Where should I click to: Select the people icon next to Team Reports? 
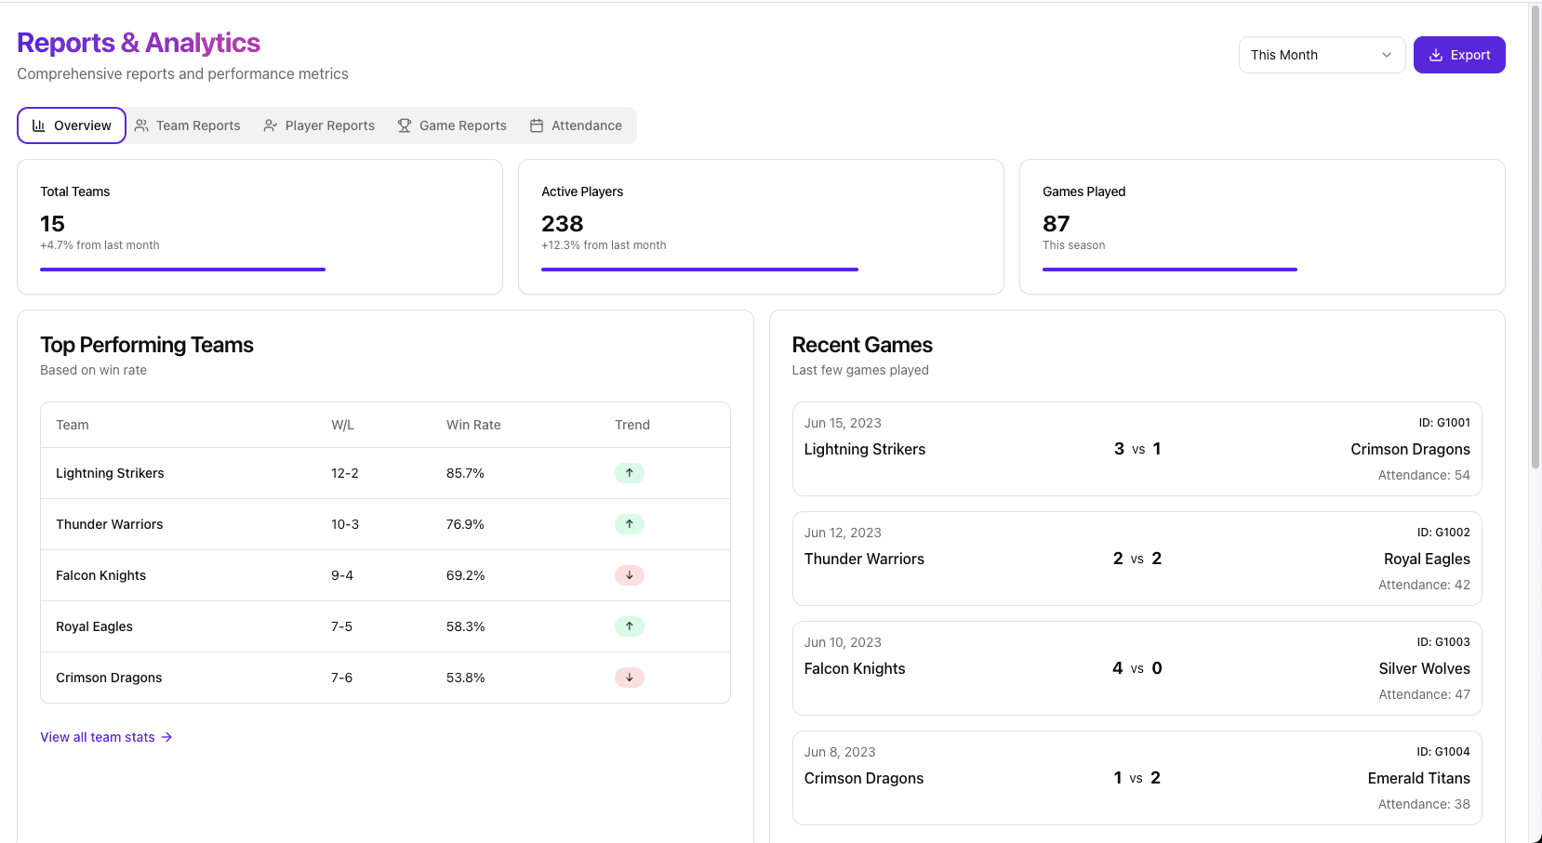(x=141, y=125)
